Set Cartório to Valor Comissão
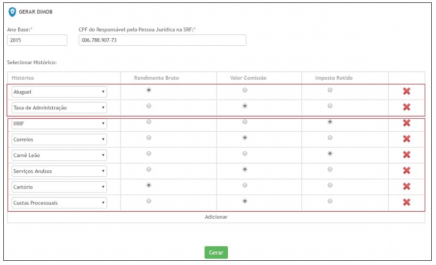Viewport: 436px width, 265px height. click(x=245, y=185)
